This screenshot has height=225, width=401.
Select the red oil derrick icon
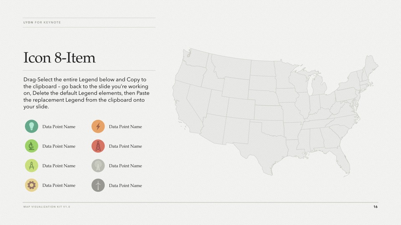98,146
